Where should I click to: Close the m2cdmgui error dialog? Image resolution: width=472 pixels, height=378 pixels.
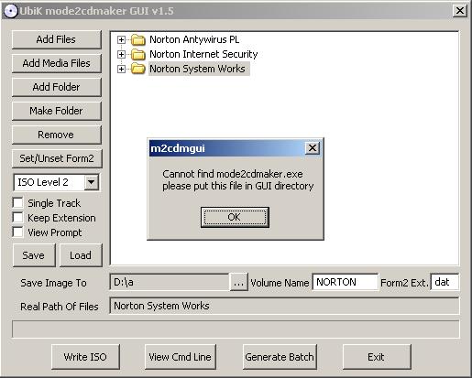(313, 148)
